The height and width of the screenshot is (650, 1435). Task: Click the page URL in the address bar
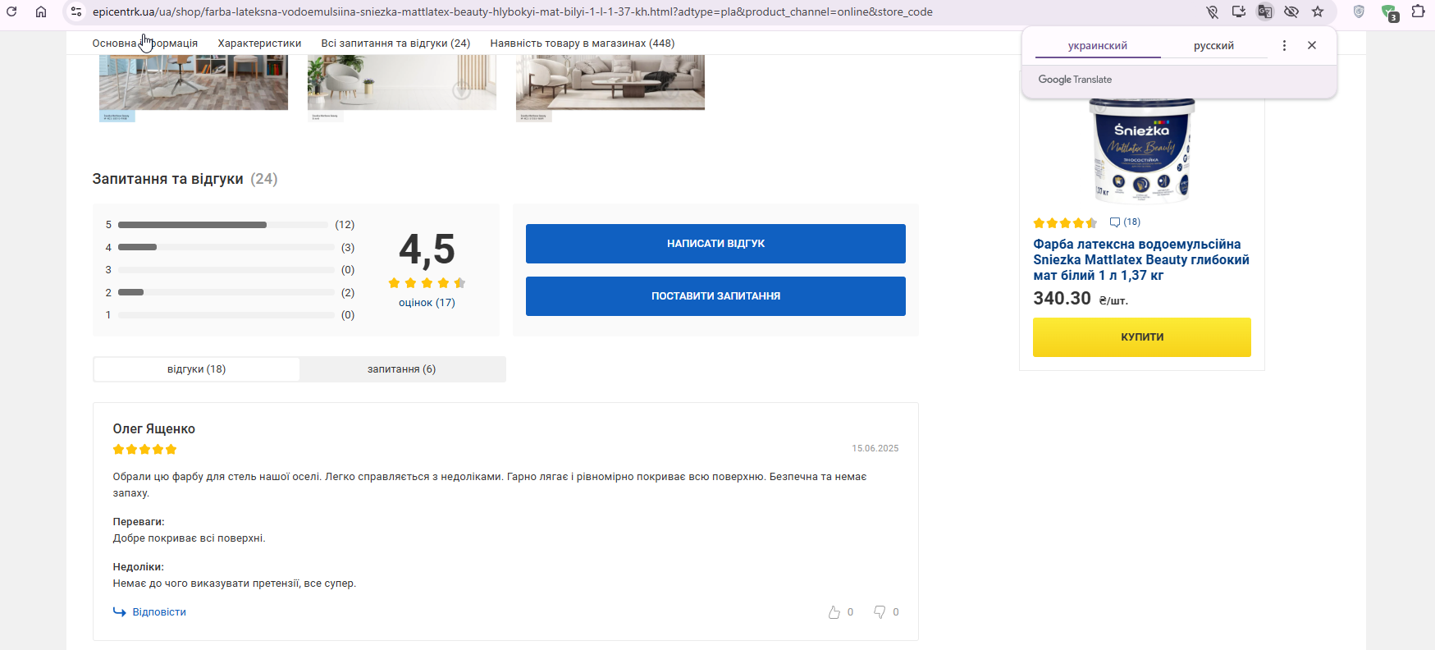tap(512, 11)
